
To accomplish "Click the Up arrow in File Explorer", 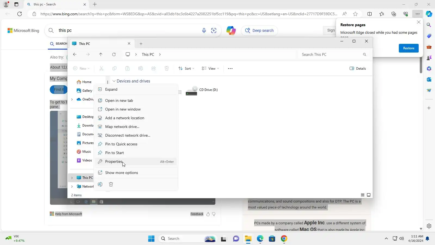I will click(x=101, y=54).
